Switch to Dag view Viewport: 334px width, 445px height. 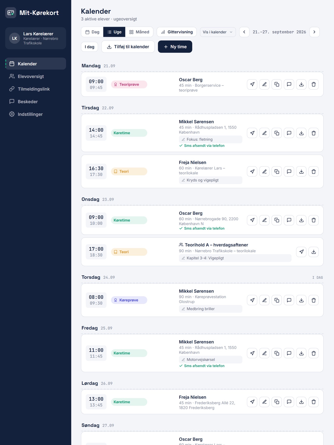(92, 32)
